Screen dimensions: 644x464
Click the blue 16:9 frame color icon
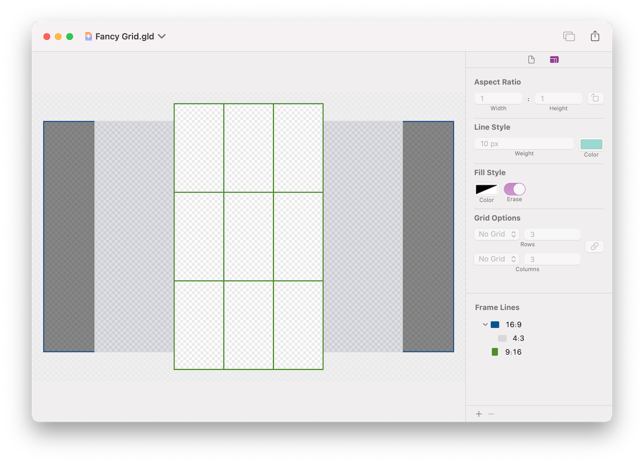(495, 325)
